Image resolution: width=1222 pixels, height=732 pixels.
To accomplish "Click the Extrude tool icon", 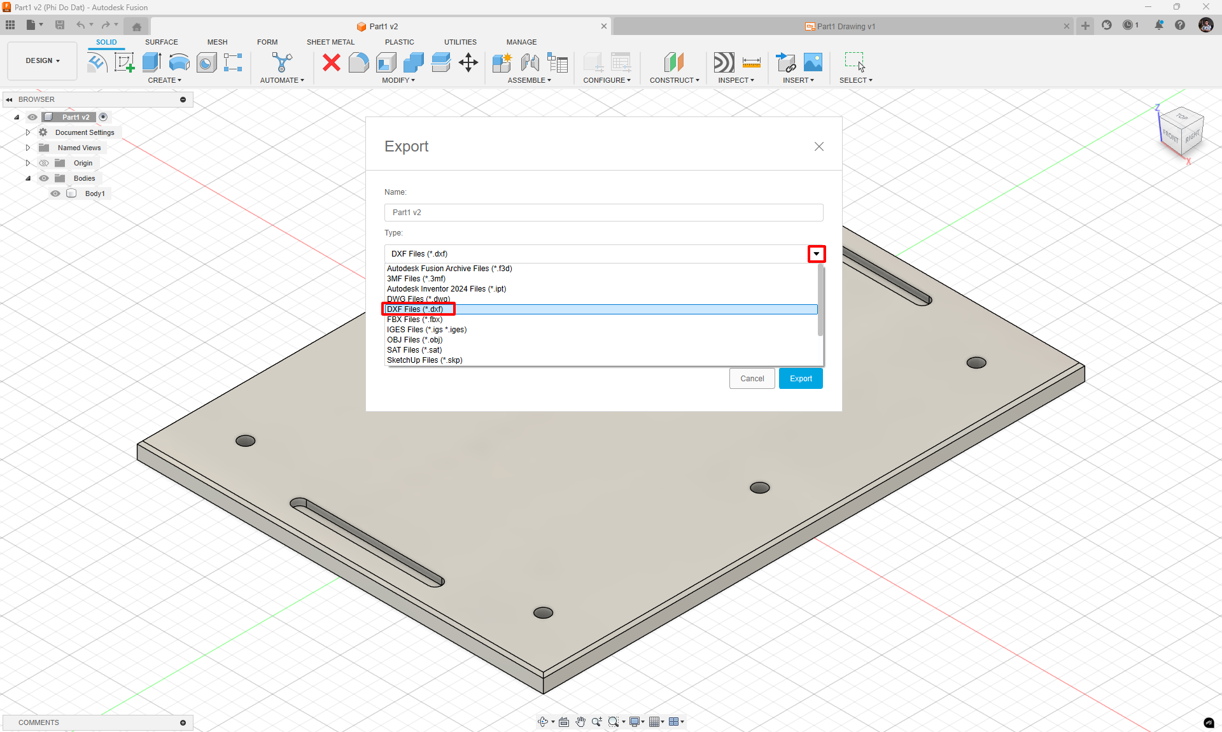I will click(x=151, y=62).
